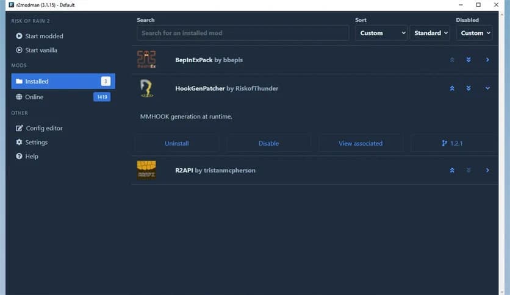Open the Standard sort direction dropdown

pyautogui.click(x=431, y=33)
